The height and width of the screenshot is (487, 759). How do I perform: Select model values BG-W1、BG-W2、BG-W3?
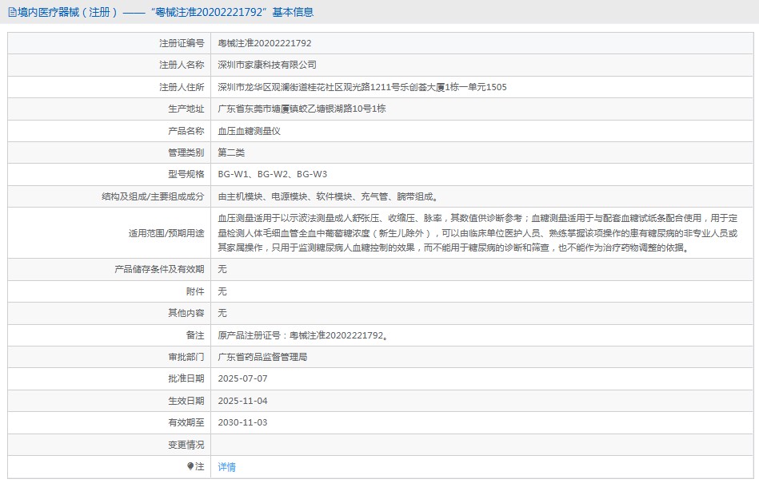(x=273, y=174)
